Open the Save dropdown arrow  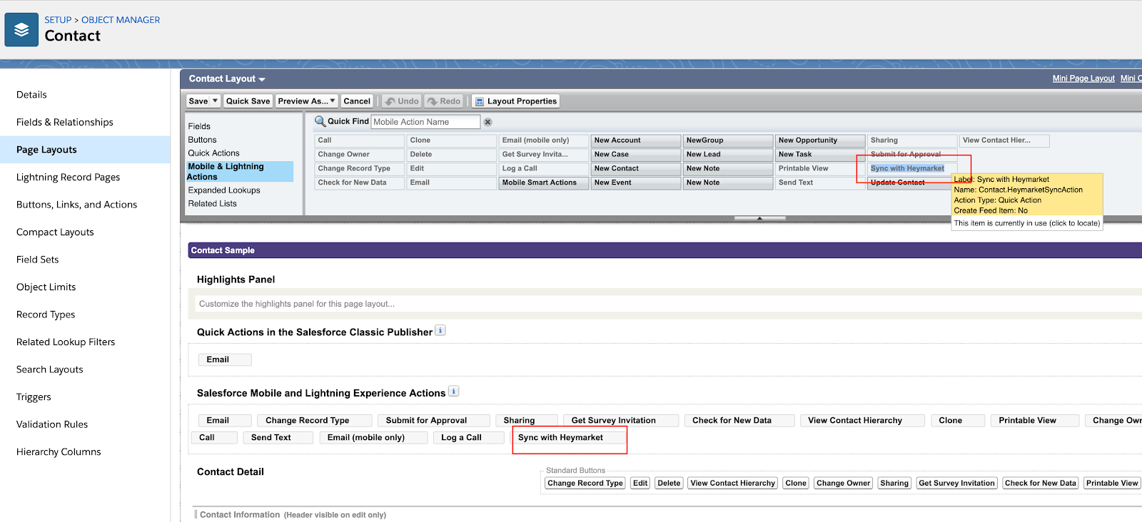215,101
